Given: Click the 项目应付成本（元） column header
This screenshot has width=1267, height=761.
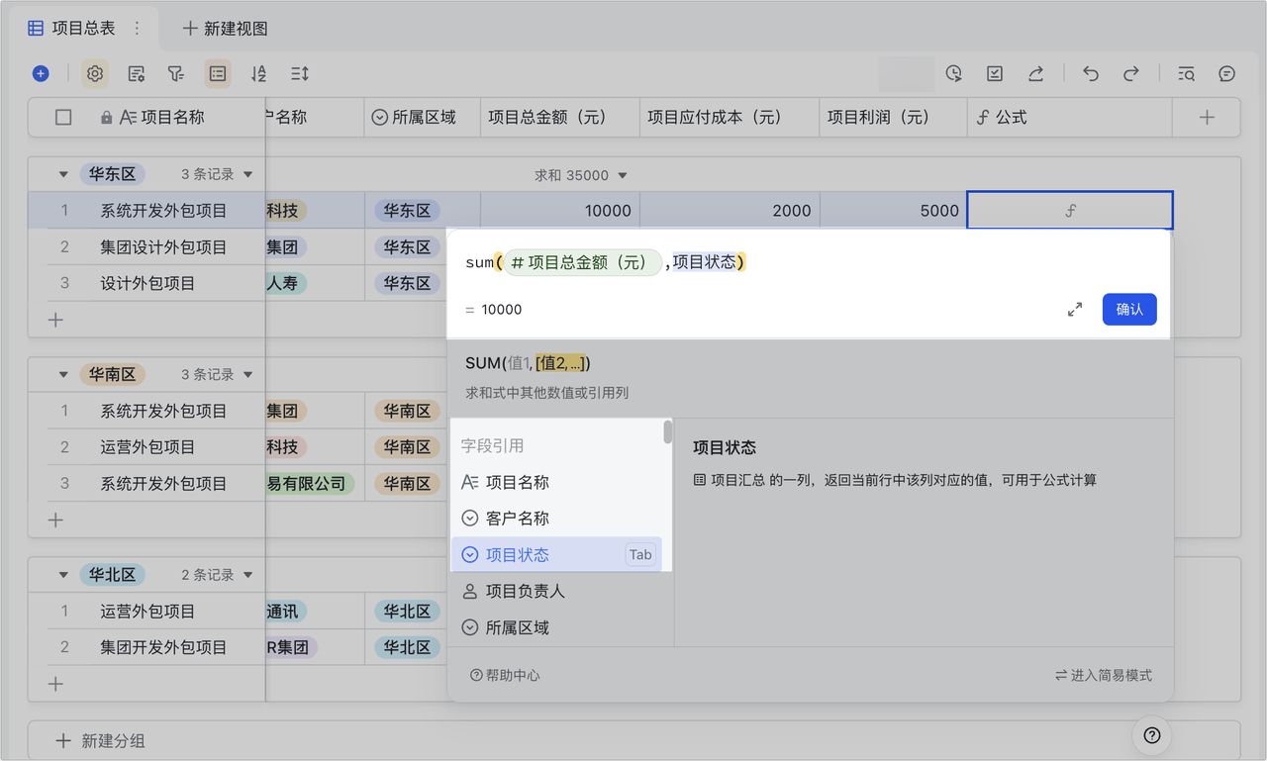Looking at the screenshot, I should [x=730, y=117].
